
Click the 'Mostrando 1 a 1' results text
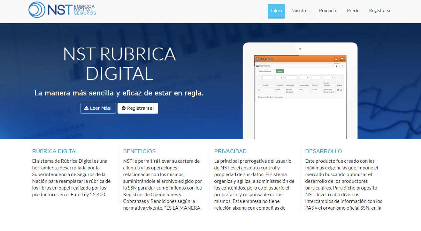(x=271, y=97)
